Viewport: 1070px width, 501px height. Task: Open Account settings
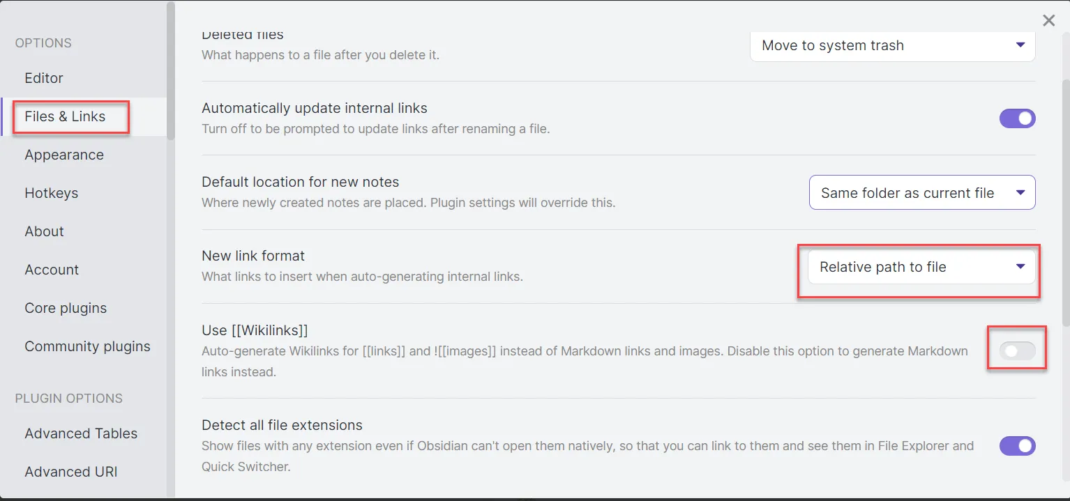point(52,270)
